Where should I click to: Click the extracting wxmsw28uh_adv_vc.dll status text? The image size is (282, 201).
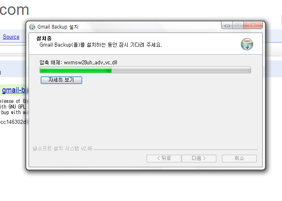click(79, 62)
